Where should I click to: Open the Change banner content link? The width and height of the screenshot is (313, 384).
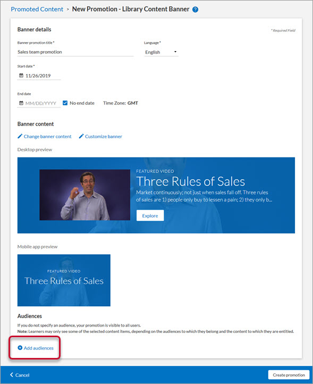(47, 136)
